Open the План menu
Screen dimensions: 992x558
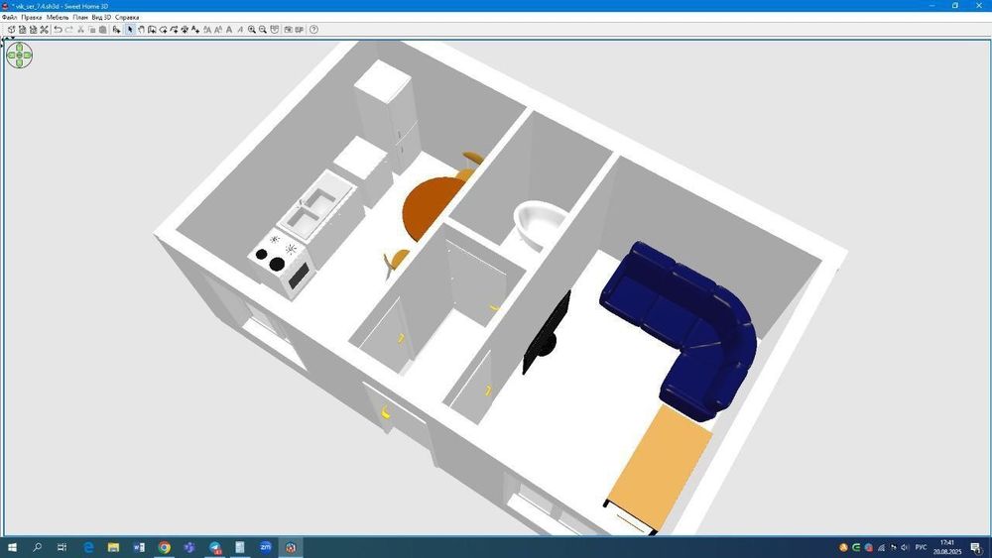click(80, 17)
